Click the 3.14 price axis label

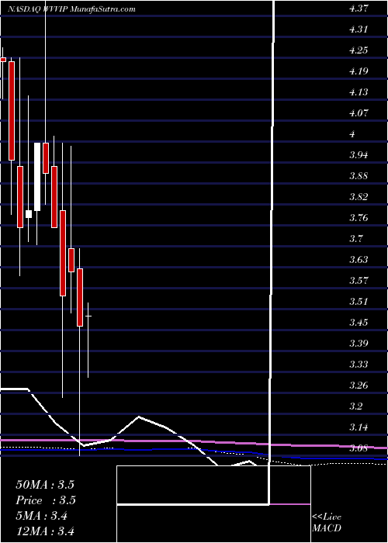click(x=359, y=427)
